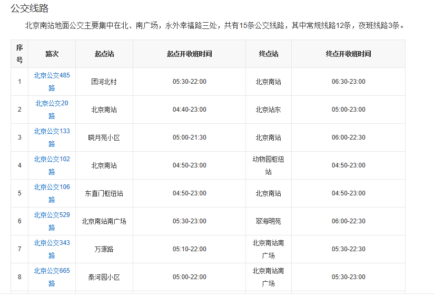The height and width of the screenshot is (296, 434).
Task: Select the 泰河园小区 start station cell
Action: click(104, 277)
